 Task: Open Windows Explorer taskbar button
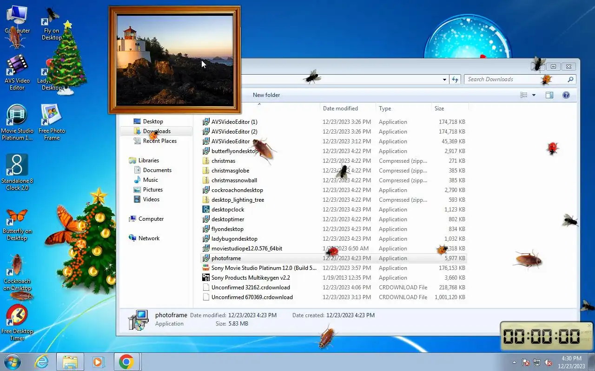pos(70,362)
